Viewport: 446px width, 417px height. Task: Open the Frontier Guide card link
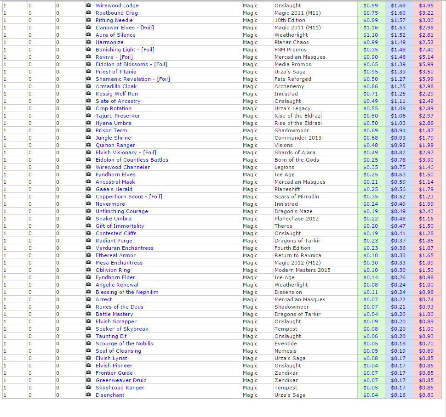(x=114, y=373)
